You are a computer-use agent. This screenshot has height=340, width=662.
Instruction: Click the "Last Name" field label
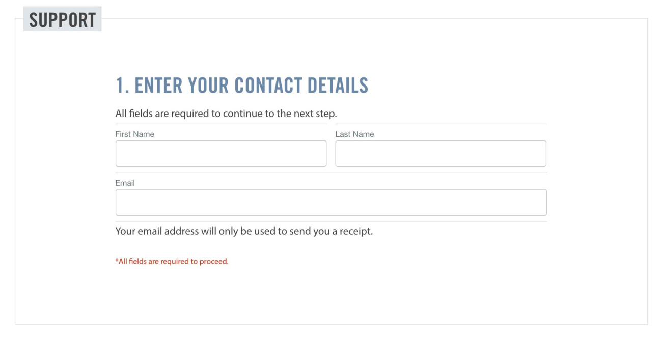(x=354, y=134)
